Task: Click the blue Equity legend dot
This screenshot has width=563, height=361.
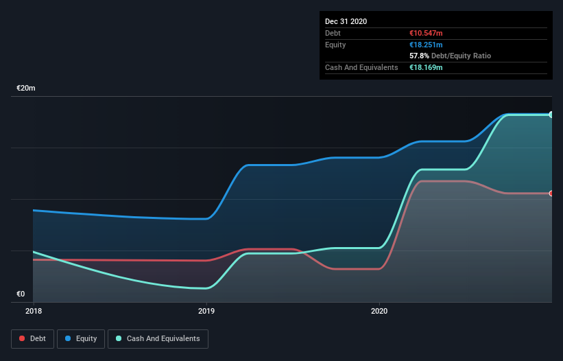Action: pyautogui.click(x=68, y=338)
